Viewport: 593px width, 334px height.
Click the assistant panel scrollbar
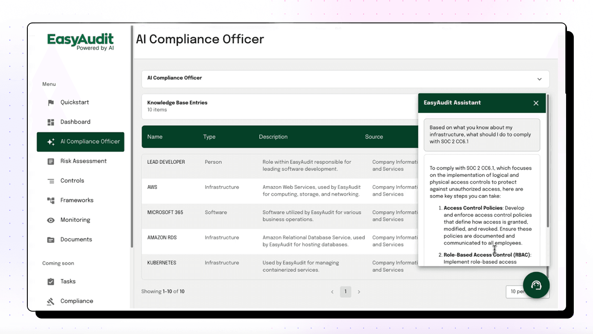point(548,161)
